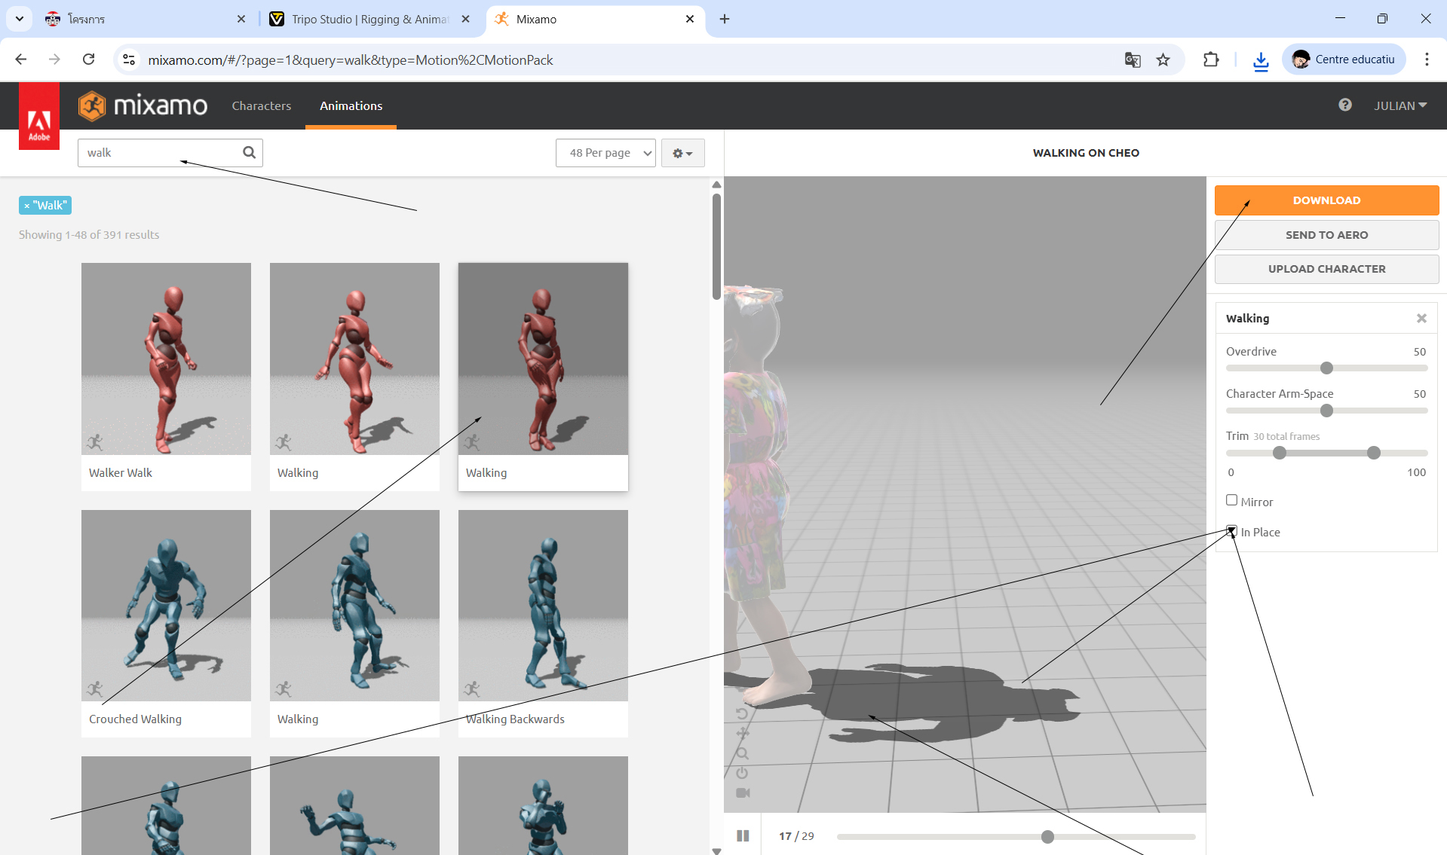
Task: Open the JULIAN account menu
Action: pos(1399,105)
